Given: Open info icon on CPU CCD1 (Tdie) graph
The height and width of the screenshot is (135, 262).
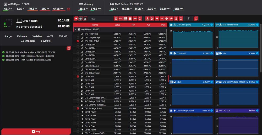Looking at the screenshot, I should point(211,25).
